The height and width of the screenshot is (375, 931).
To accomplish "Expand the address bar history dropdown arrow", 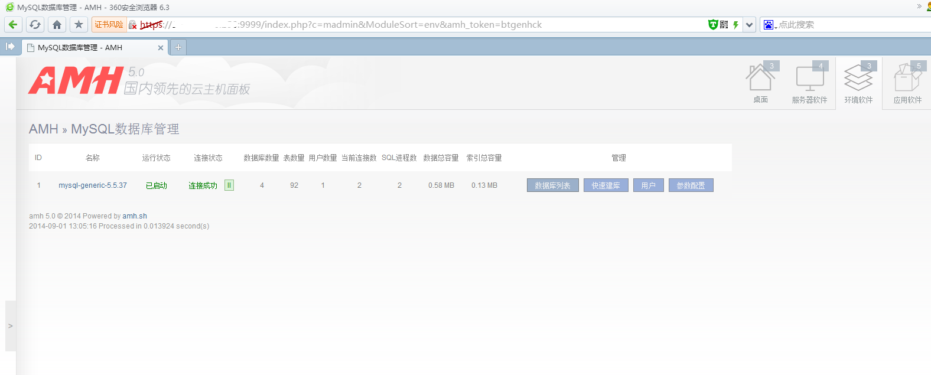I will 749,25.
